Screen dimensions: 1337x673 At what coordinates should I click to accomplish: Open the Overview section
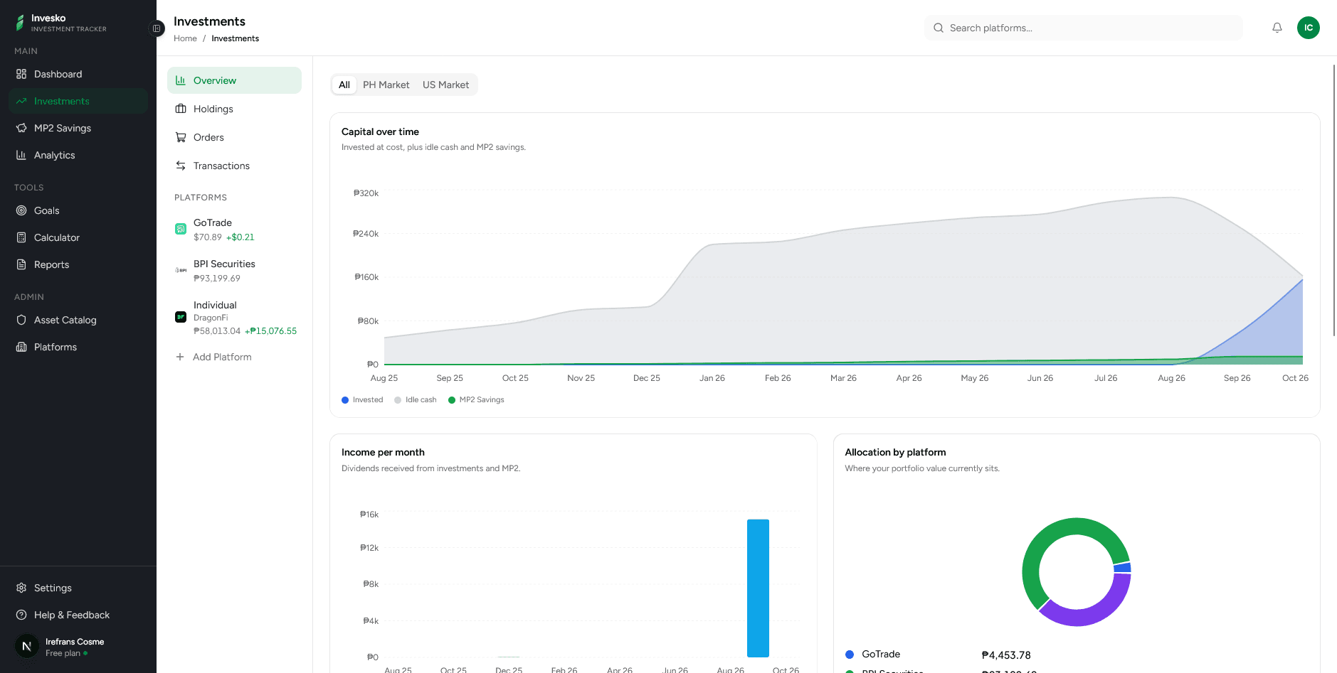235,80
